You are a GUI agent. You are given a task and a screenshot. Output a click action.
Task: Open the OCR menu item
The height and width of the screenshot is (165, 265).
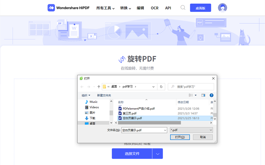point(155,8)
